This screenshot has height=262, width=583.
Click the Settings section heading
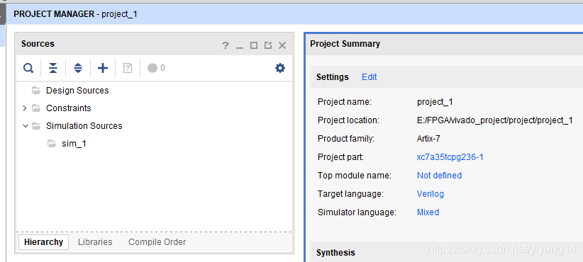coord(333,76)
